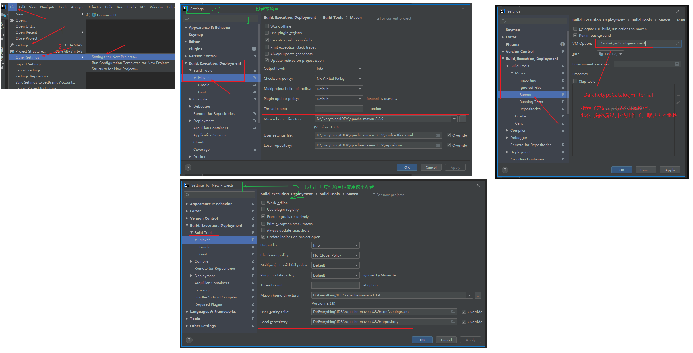This screenshot has width=693, height=353.
Task: Click project-level icon beside Gradle, top dialog
Action: point(254,85)
